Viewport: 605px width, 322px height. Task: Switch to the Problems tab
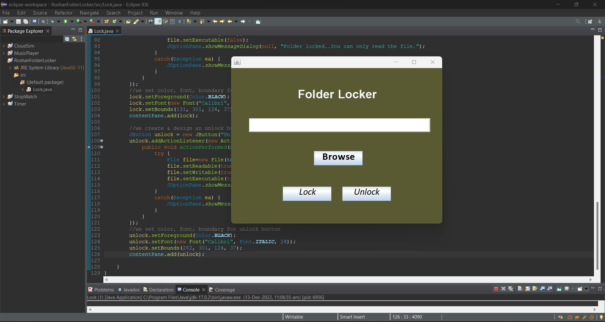click(104, 290)
